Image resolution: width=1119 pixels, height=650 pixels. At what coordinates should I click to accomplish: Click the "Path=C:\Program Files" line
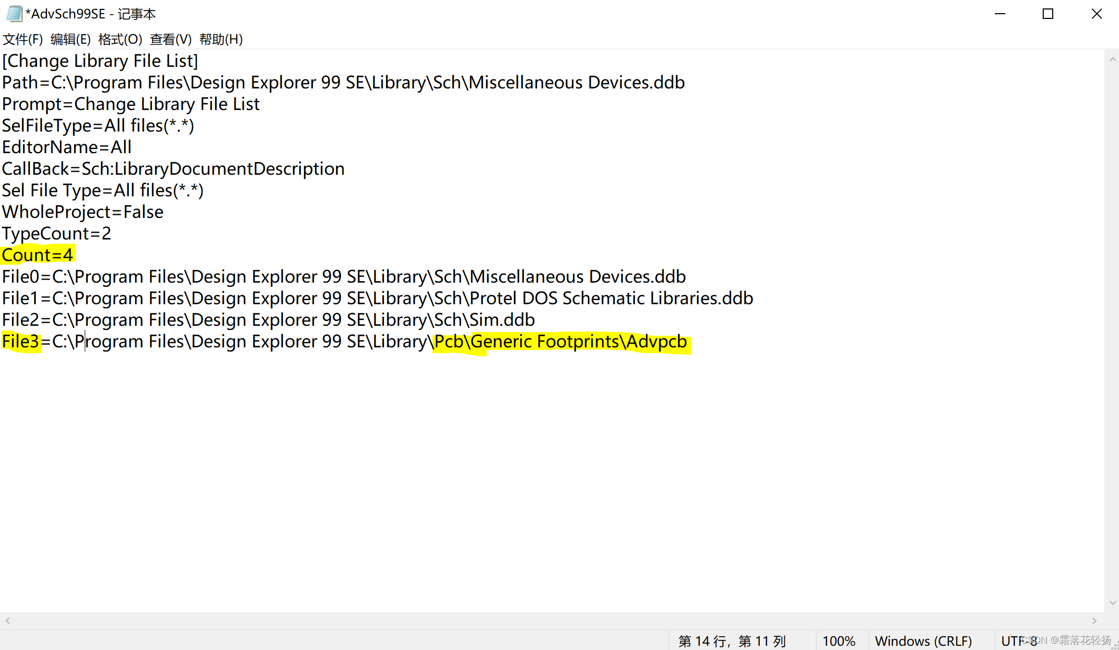pos(343,83)
